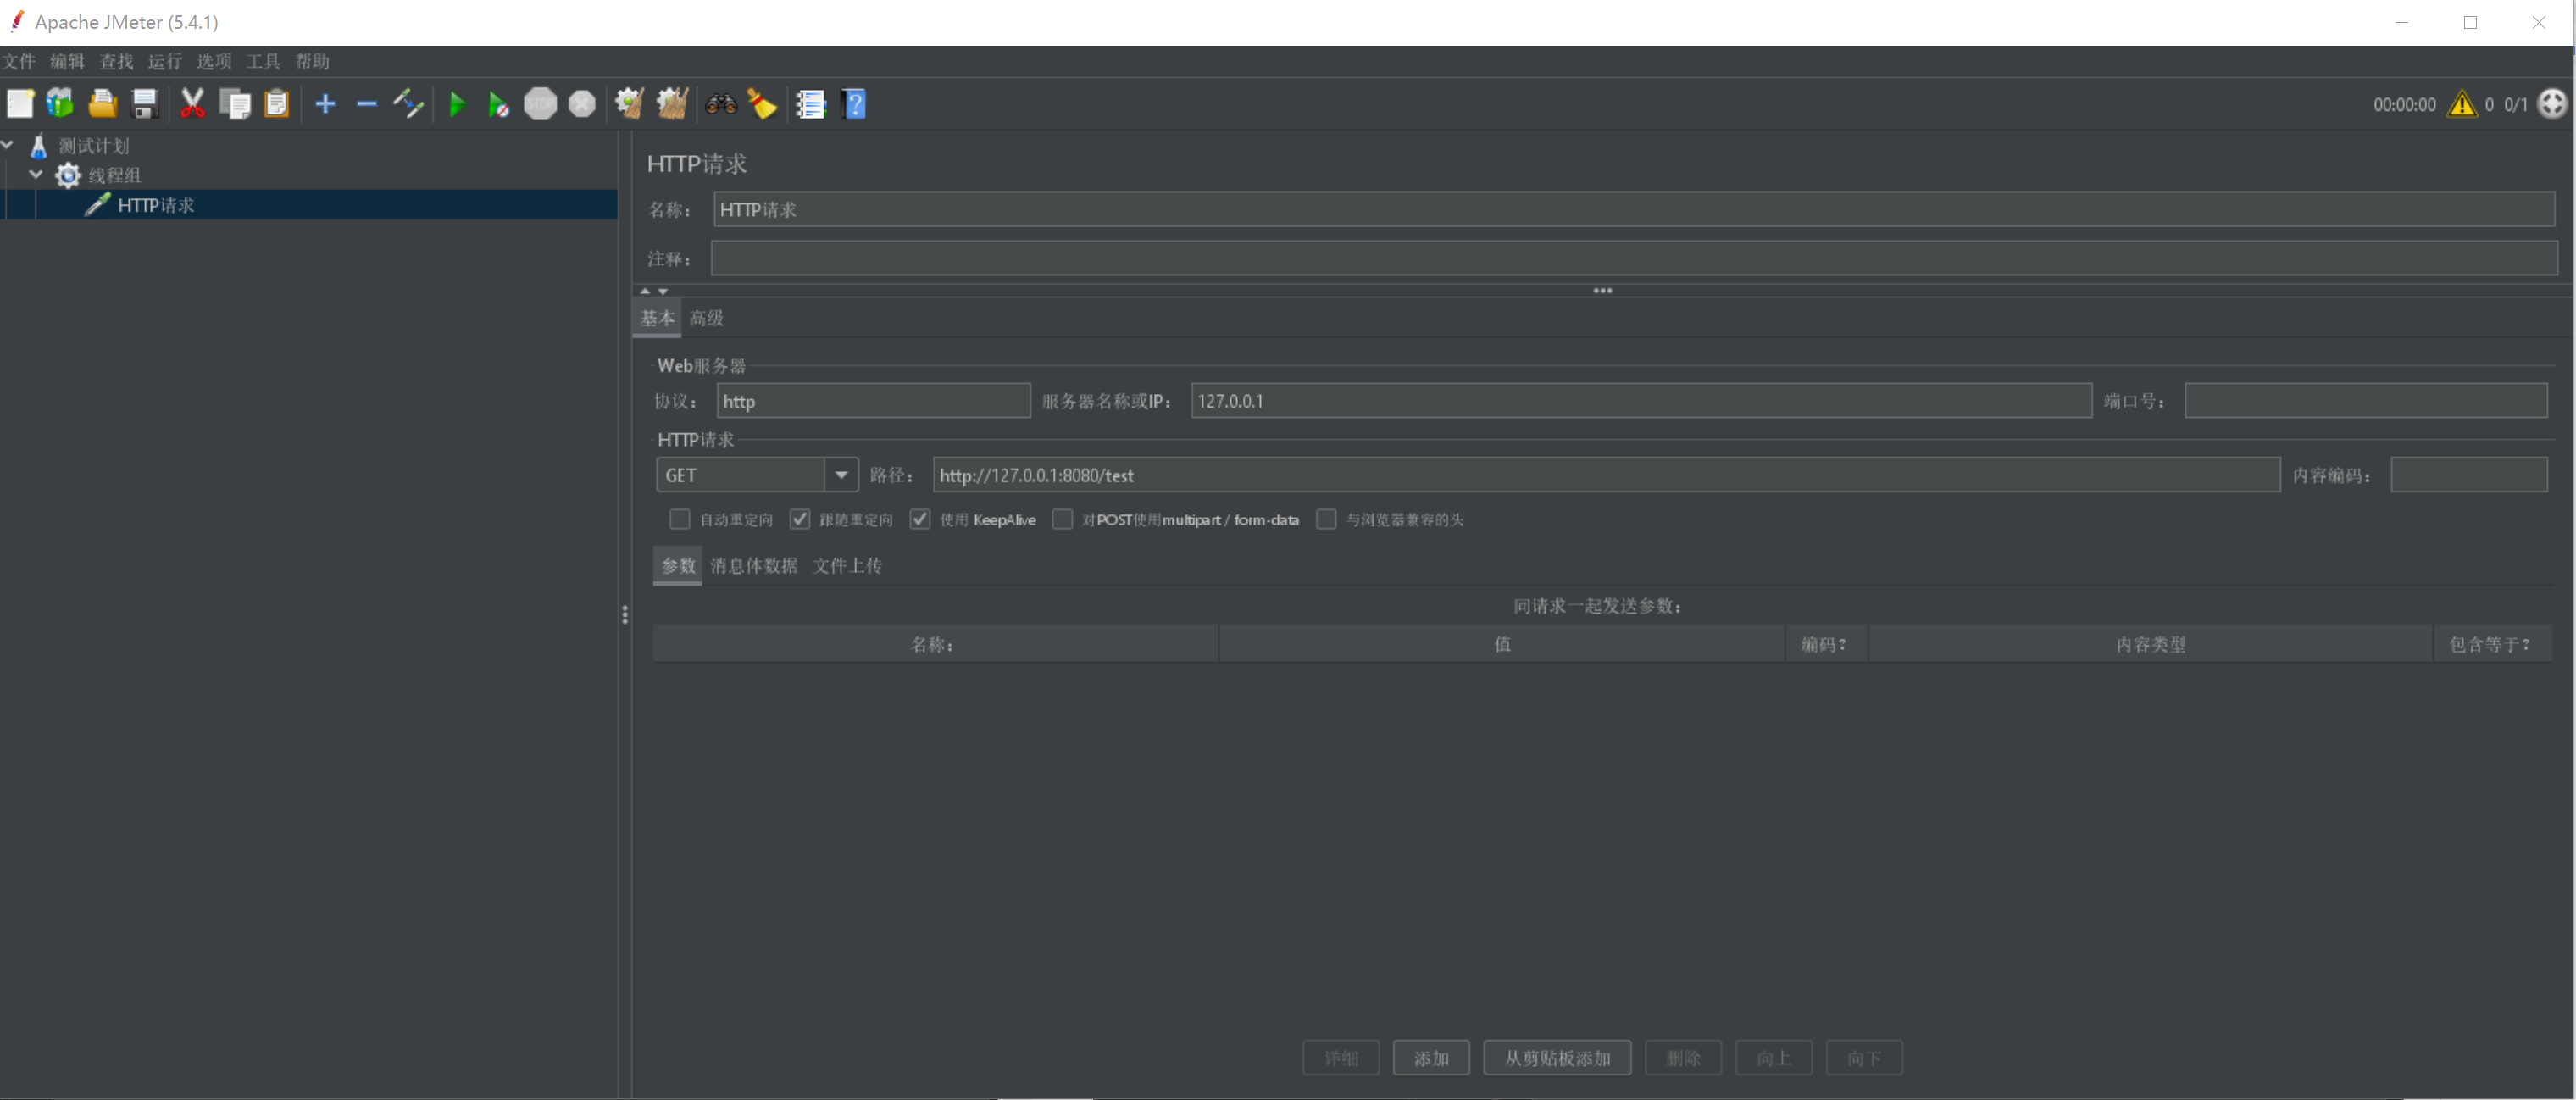Toggle 自动重定向 checkbox
Screen dimensions: 2576x1100
coord(680,519)
